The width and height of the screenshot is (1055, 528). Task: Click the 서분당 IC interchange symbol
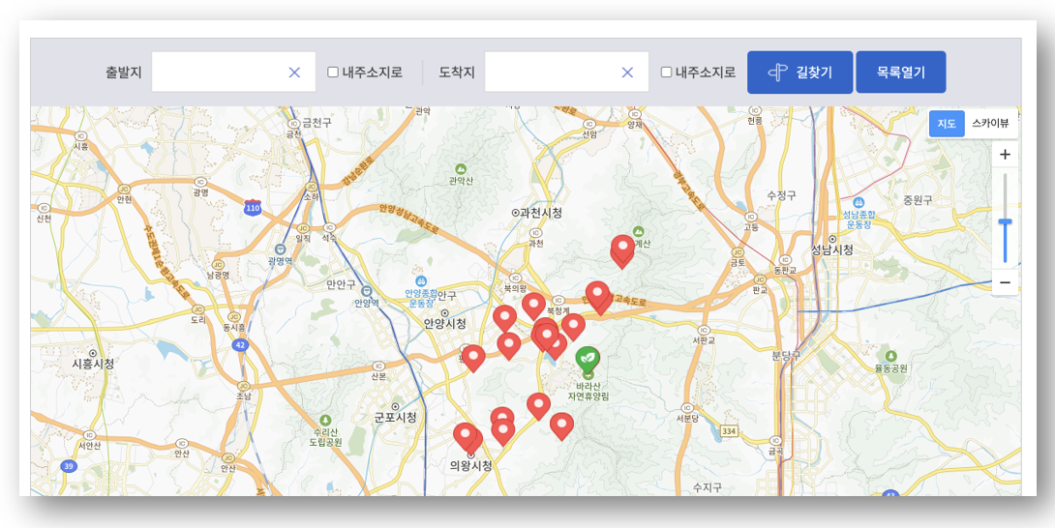point(686,407)
